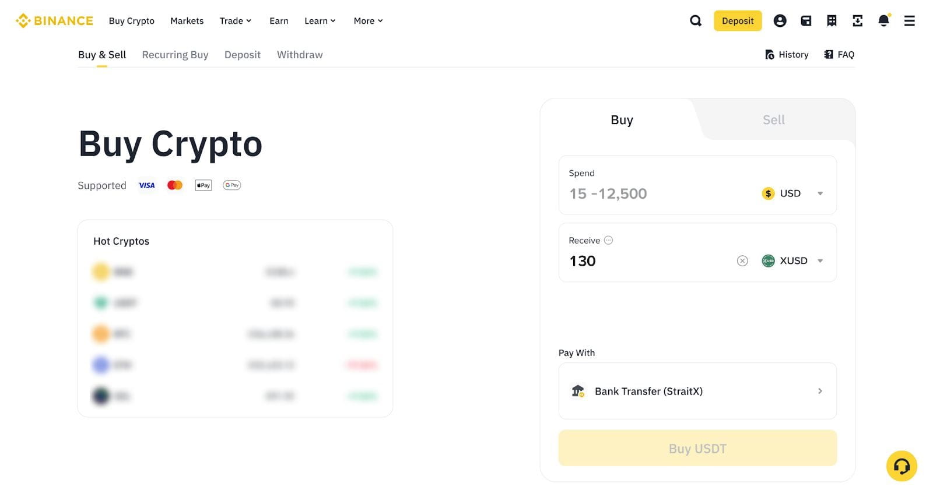Open the USD currency dropdown
Viewport: 933px width, 497px height.
pos(792,193)
